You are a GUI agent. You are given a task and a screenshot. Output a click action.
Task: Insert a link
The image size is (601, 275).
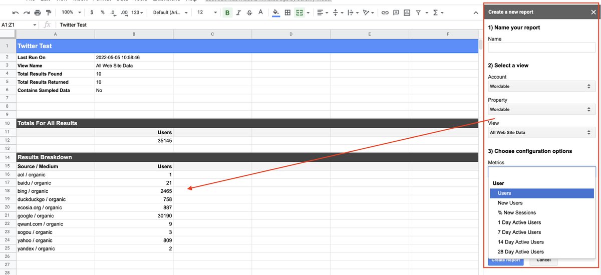coord(385,12)
